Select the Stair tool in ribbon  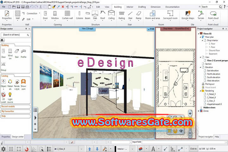pyautogui.click(x=130, y=15)
